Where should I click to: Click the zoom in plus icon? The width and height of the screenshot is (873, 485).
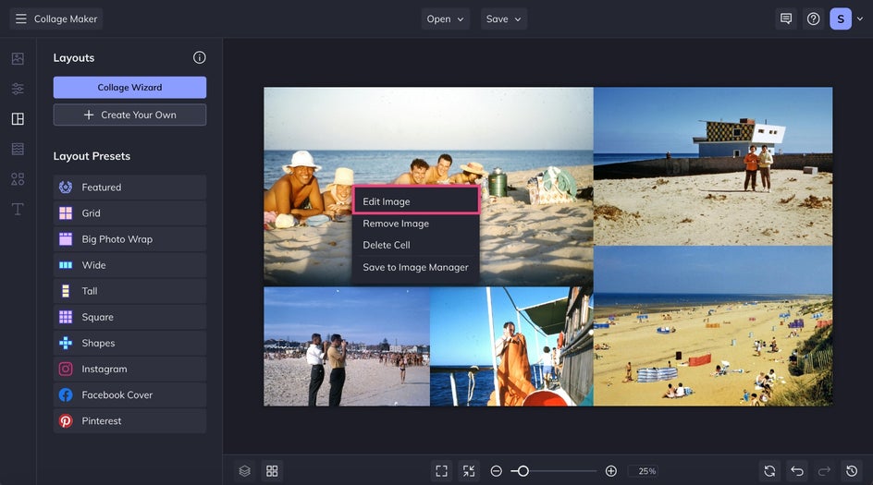(x=610, y=471)
